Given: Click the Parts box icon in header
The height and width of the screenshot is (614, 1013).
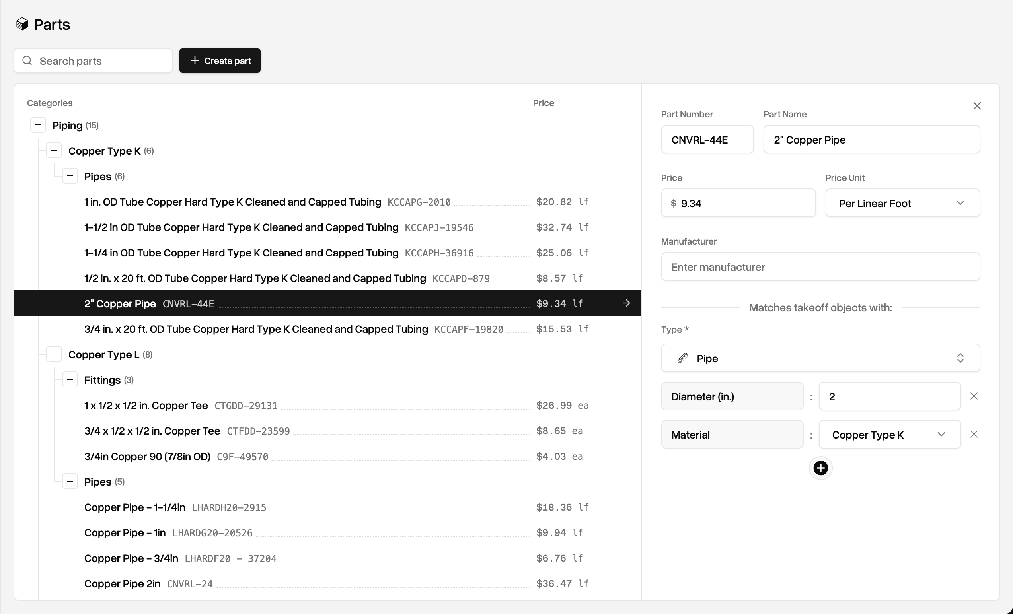Looking at the screenshot, I should click(22, 24).
